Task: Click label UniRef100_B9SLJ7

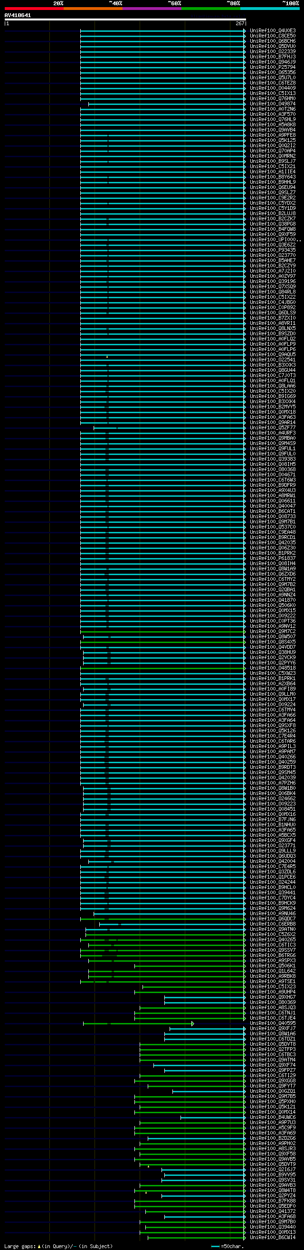Action: (x=273, y=161)
